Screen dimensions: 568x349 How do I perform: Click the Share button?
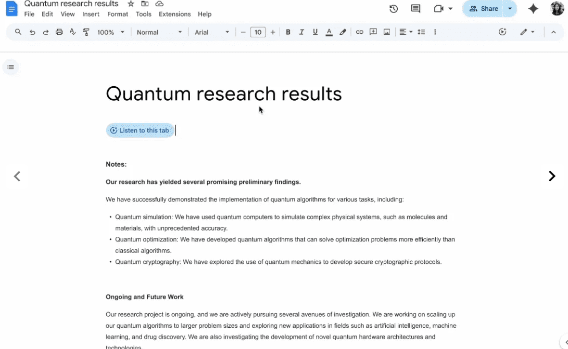coord(484,9)
